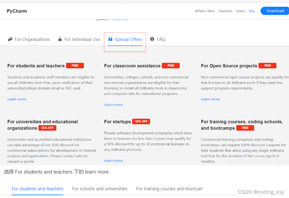Switch to the For Individual Use tab
289x198 pixels.
pyautogui.click(x=79, y=39)
